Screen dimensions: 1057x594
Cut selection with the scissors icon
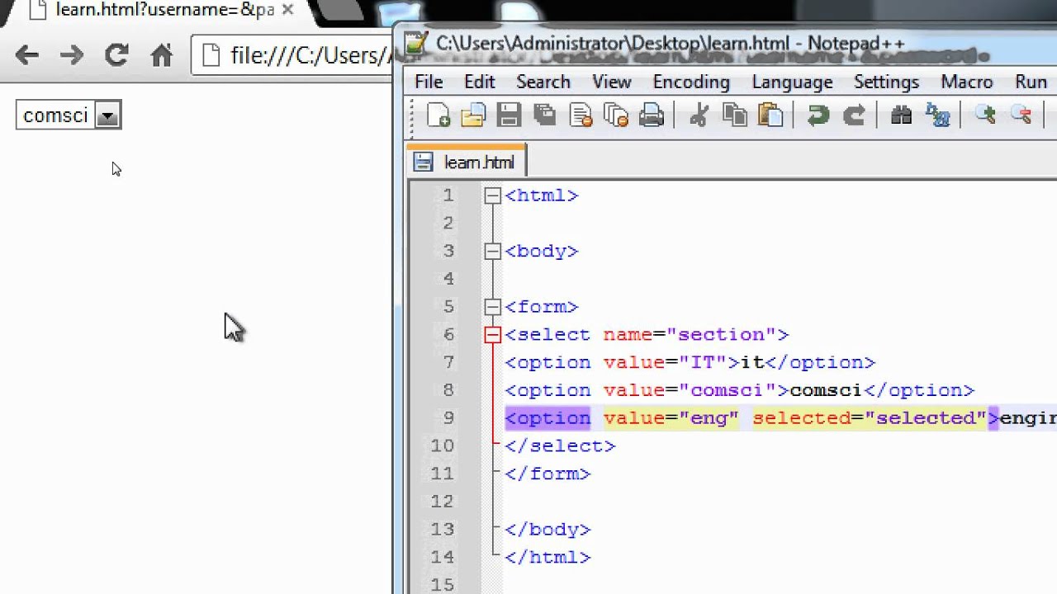coord(699,115)
